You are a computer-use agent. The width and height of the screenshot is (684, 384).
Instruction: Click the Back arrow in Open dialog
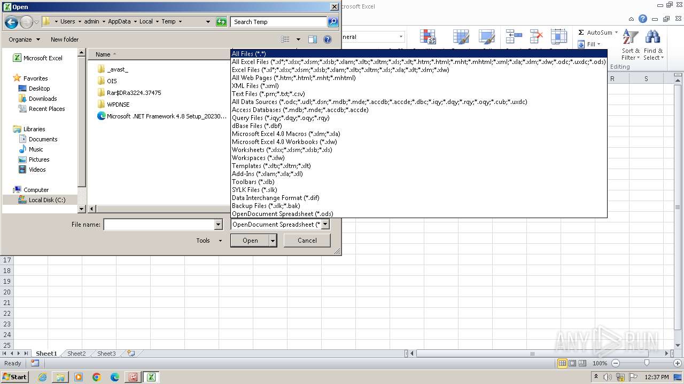click(x=11, y=22)
